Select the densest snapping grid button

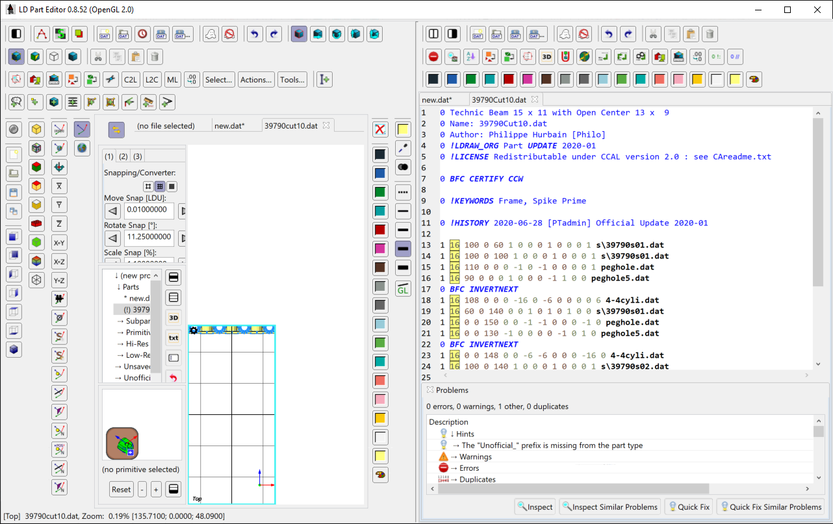coord(172,186)
